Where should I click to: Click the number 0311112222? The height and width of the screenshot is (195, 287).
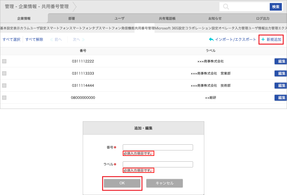[83, 61]
